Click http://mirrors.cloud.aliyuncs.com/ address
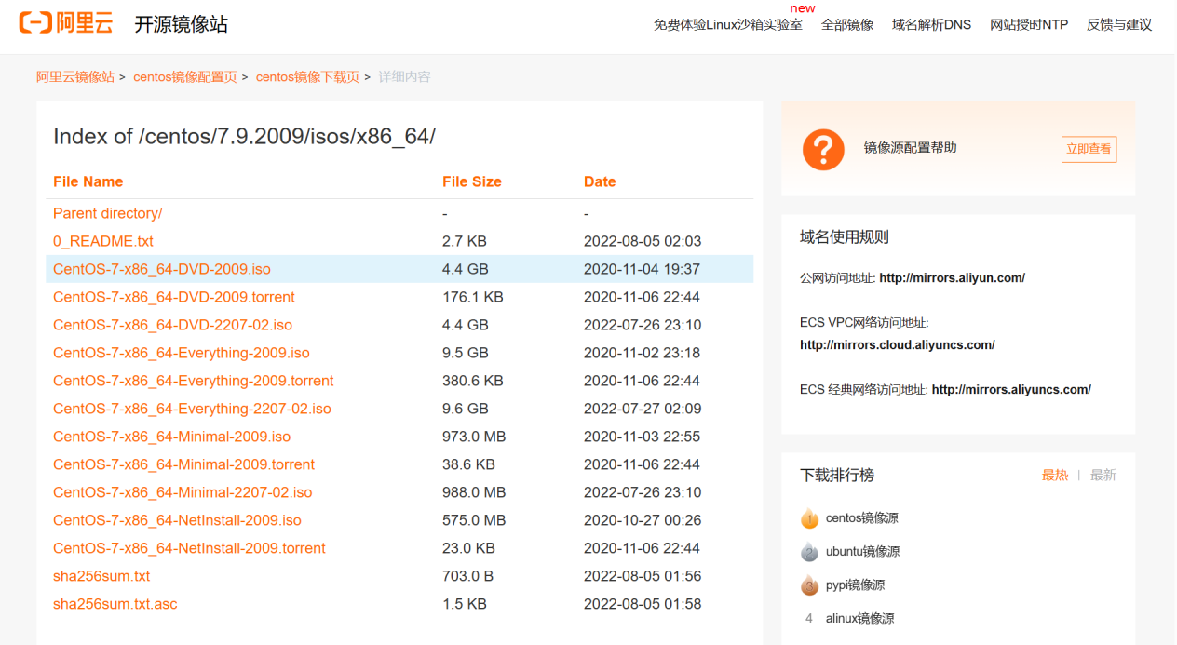The image size is (1177, 645). click(x=897, y=345)
